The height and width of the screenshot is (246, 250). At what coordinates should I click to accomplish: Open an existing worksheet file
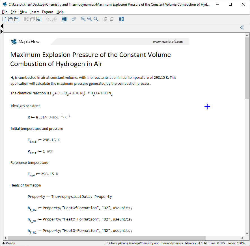click(x=10, y=19)
